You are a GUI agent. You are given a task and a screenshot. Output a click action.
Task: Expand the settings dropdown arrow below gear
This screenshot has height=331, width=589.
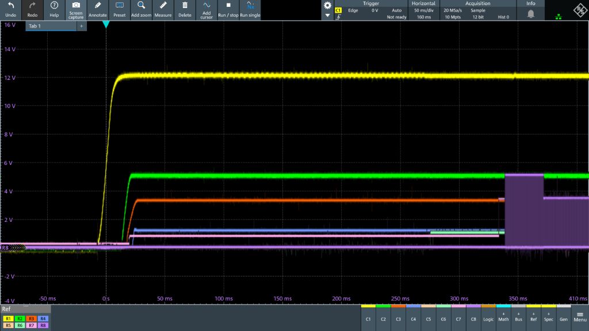pyautogui.click(x=327, y=16)
